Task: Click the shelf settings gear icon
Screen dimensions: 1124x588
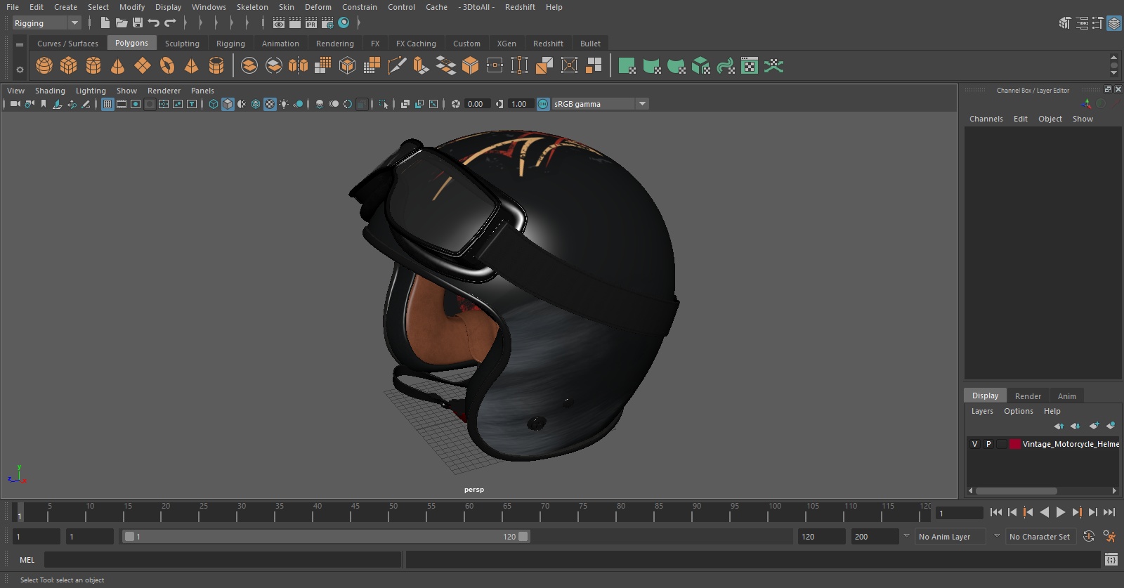Action: (x=20, y=70)
